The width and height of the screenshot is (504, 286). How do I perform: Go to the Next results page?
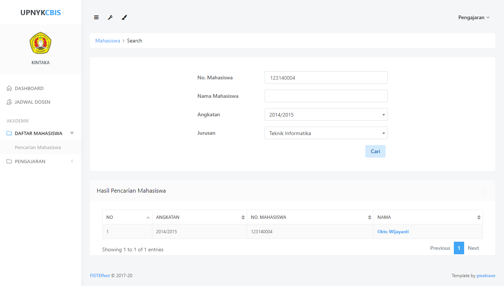pos(473,248)
